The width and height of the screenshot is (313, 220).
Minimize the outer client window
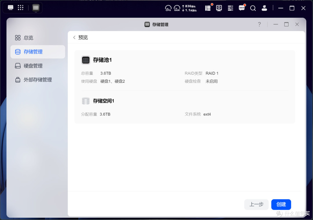click(x=281, y=8)
